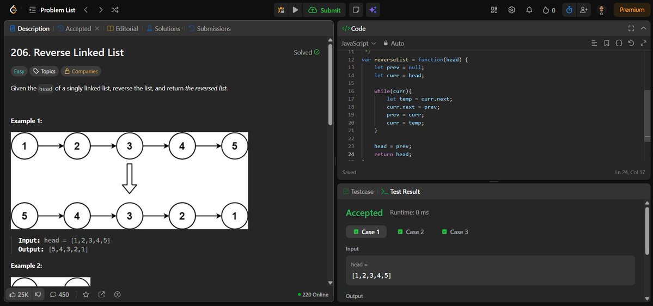Click the Easy difficulty tag
Image resolution: width=653 pixels, height=306 pixels.
[19, 71]
